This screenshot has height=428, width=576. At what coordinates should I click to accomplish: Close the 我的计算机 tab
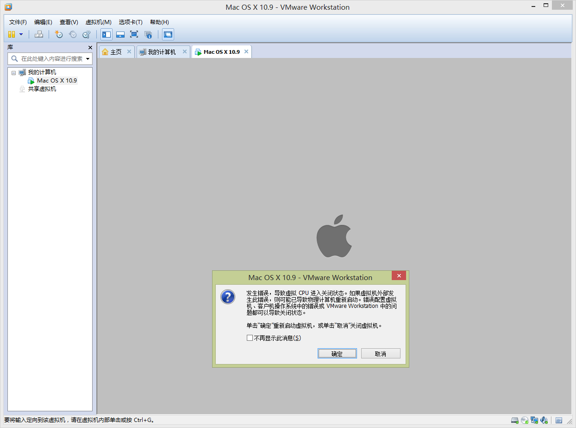point(184,51)
